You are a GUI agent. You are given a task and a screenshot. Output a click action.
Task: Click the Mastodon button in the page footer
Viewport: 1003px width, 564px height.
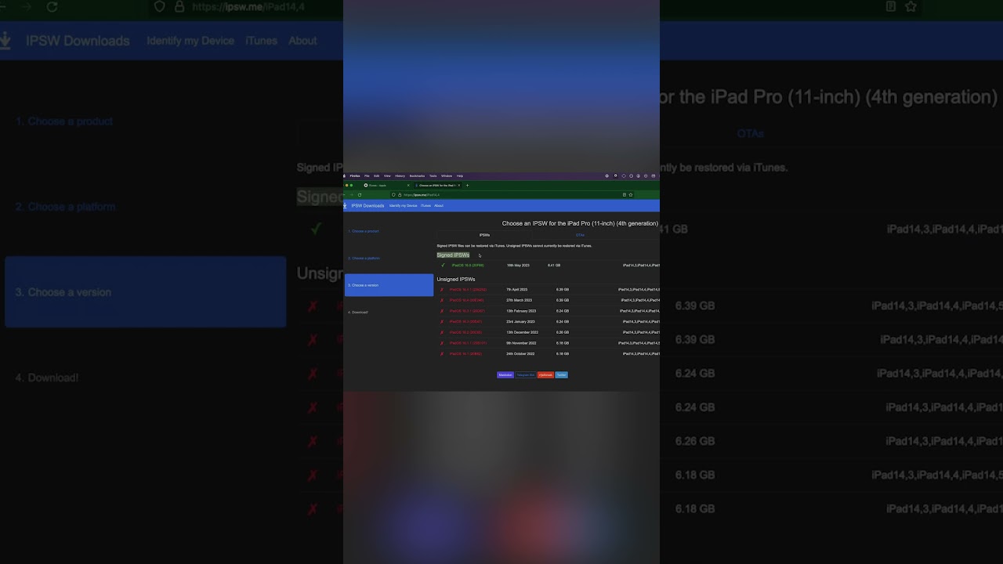[505, 375]
